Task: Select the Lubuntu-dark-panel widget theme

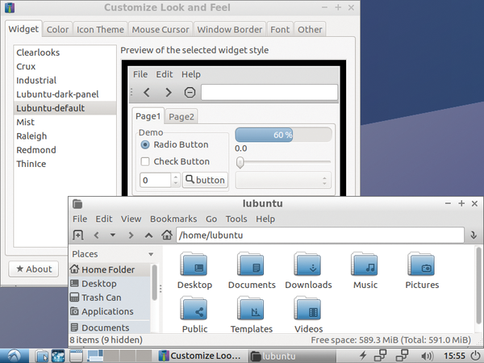Action: tap(65, 94)
